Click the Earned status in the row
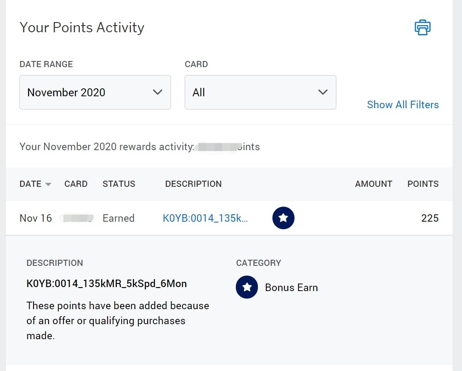The height and width of the screenshot is (371, 462). pos(118,218)
